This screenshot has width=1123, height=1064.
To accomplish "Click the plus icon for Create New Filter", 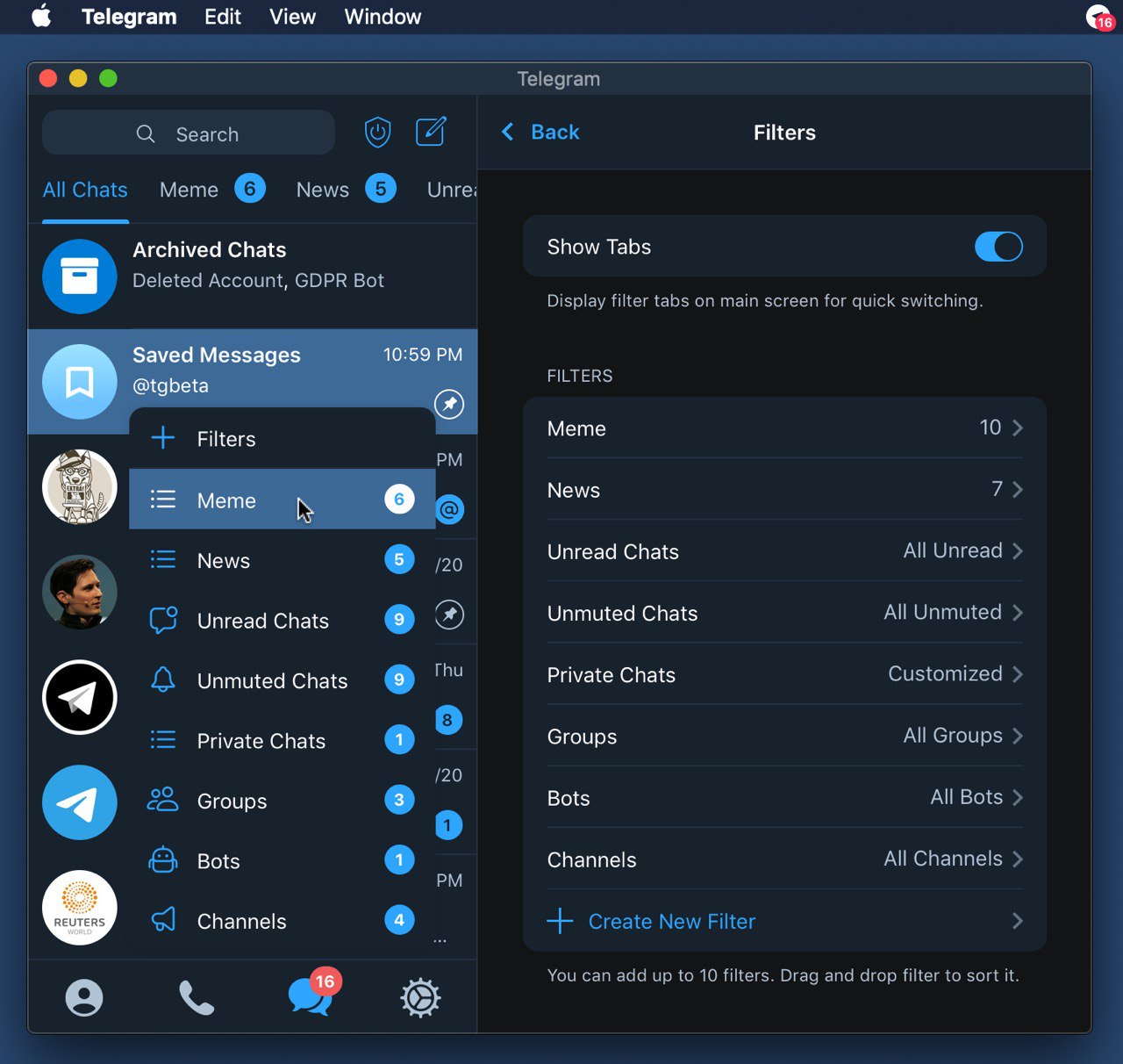I will [x=560, y=921].
